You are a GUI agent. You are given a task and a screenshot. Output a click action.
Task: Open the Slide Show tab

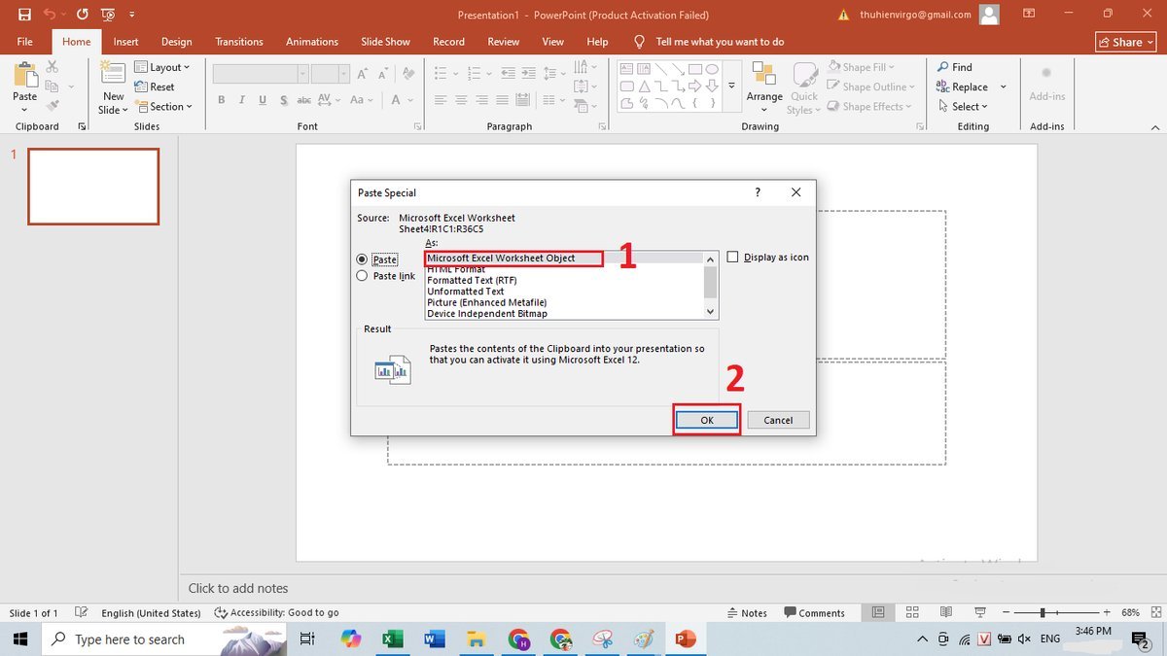tap(385, 42)
